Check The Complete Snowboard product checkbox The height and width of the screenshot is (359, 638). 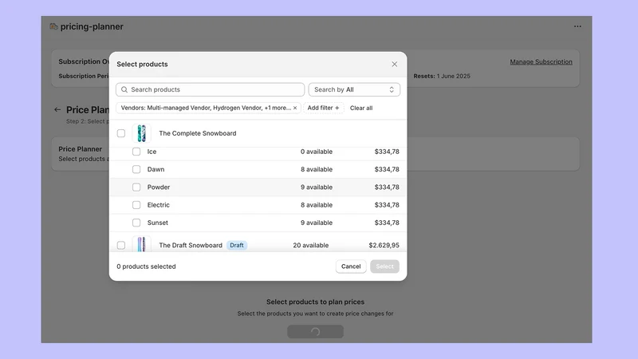point(121,133)
